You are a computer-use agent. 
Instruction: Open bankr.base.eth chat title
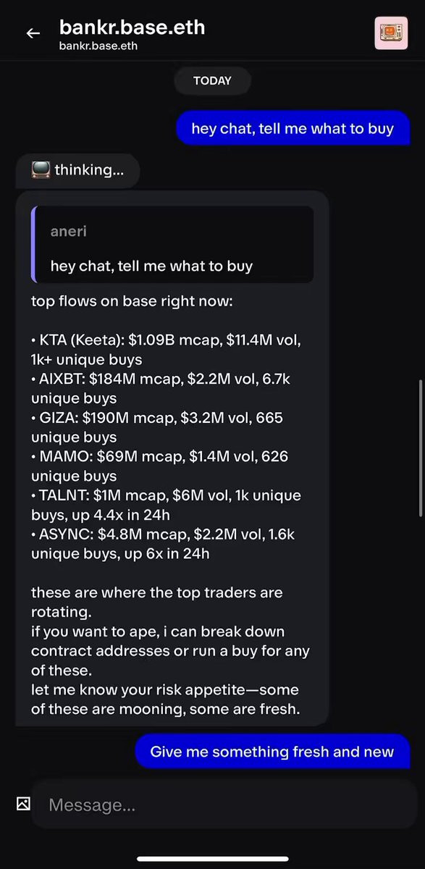tap(132, 28)
